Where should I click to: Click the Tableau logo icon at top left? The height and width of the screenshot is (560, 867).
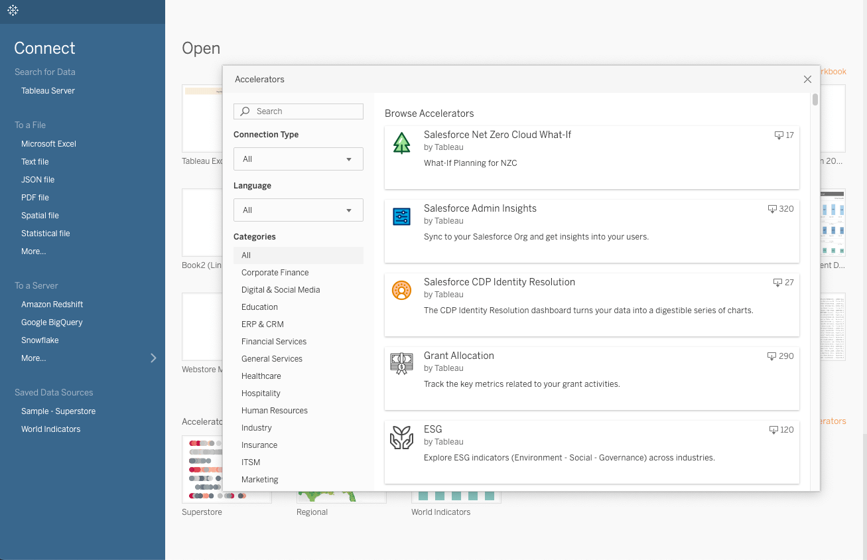coord(13,11)
